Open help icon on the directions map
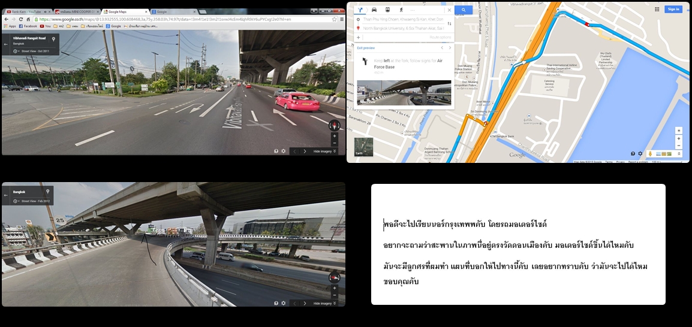This screenshot has width=692, height=327. (633, 154)
